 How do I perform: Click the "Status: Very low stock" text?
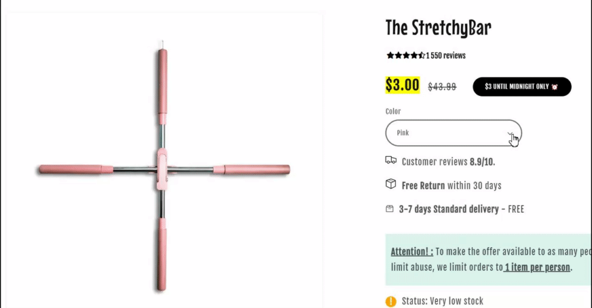click(442, 301)
